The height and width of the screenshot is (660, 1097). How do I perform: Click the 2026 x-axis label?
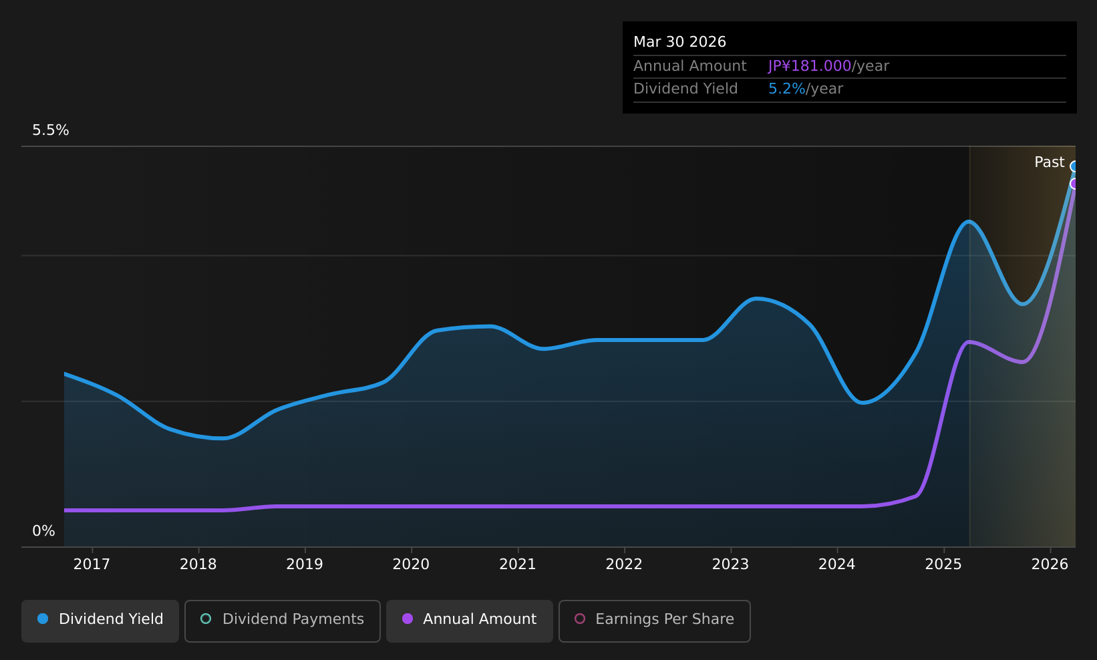point(1050,564)
